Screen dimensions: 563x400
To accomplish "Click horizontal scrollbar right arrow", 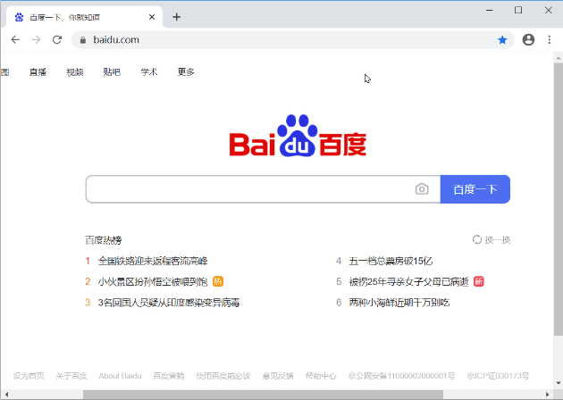I will click(x=548, y=395).
